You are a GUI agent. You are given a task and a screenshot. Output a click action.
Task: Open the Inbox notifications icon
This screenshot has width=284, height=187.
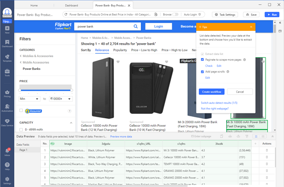pyautogui.click(x=7, y=152)
